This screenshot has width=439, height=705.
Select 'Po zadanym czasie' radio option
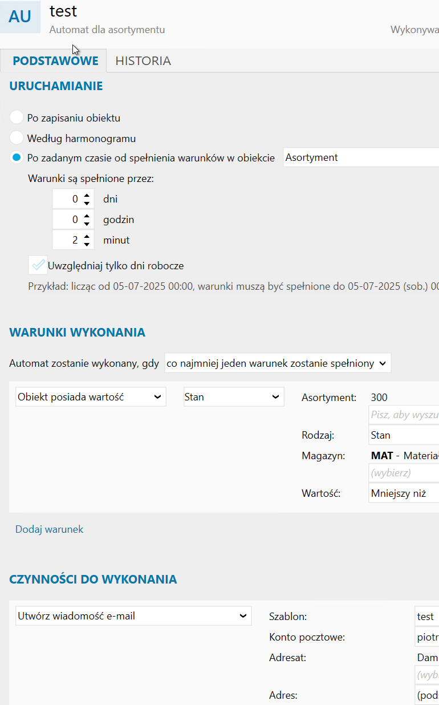point(17,158)
